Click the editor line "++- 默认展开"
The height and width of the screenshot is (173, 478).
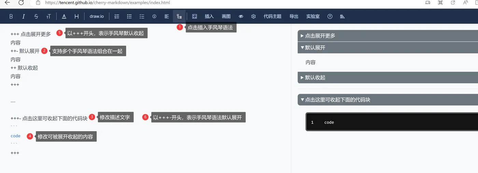25,51
